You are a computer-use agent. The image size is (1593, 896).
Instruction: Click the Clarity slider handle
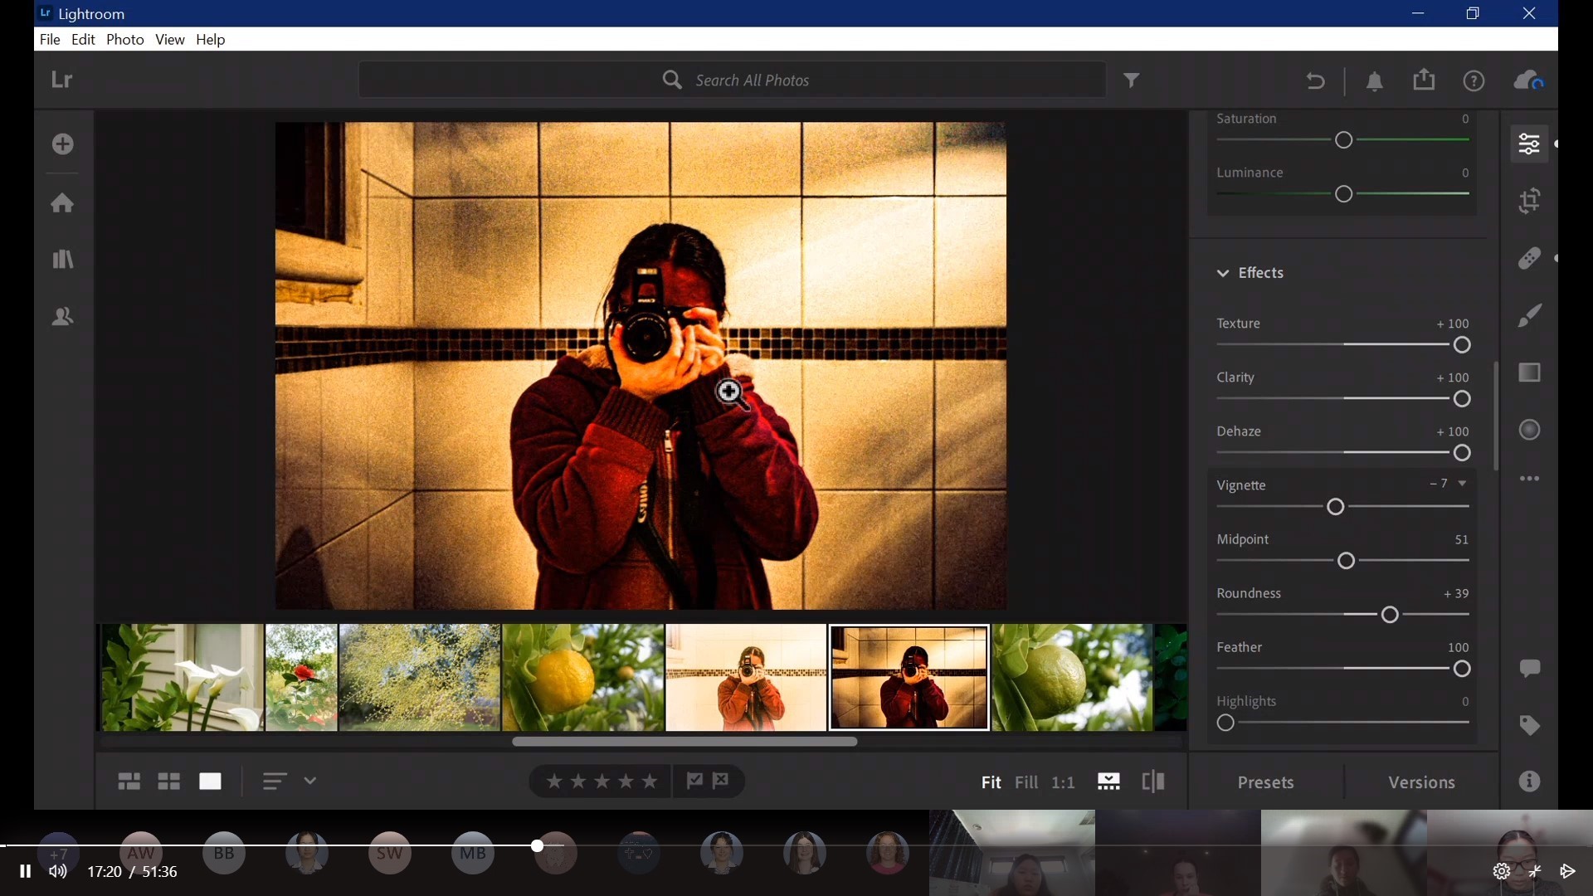tap(1462, 399)
